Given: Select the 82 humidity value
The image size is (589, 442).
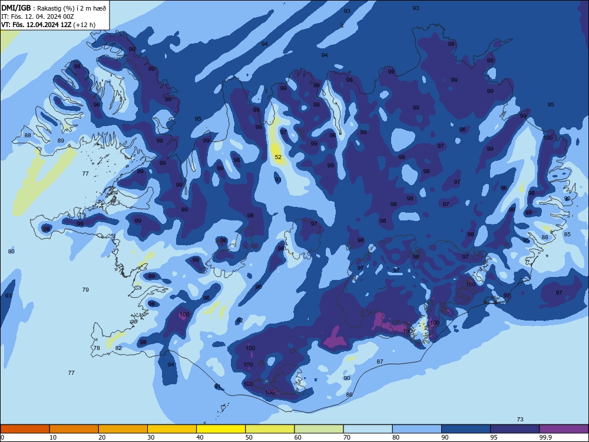Looking at the screenshot, I should pyautogui.click(x=118, y=348).
